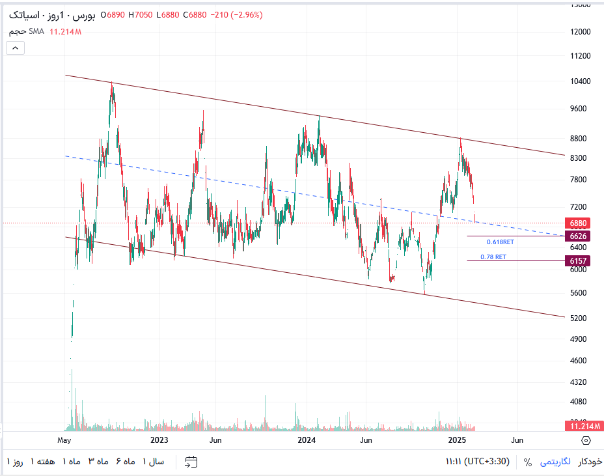Click the 12000 price scale label
This screenshot has height=476, width=604.
pos(580,32)
